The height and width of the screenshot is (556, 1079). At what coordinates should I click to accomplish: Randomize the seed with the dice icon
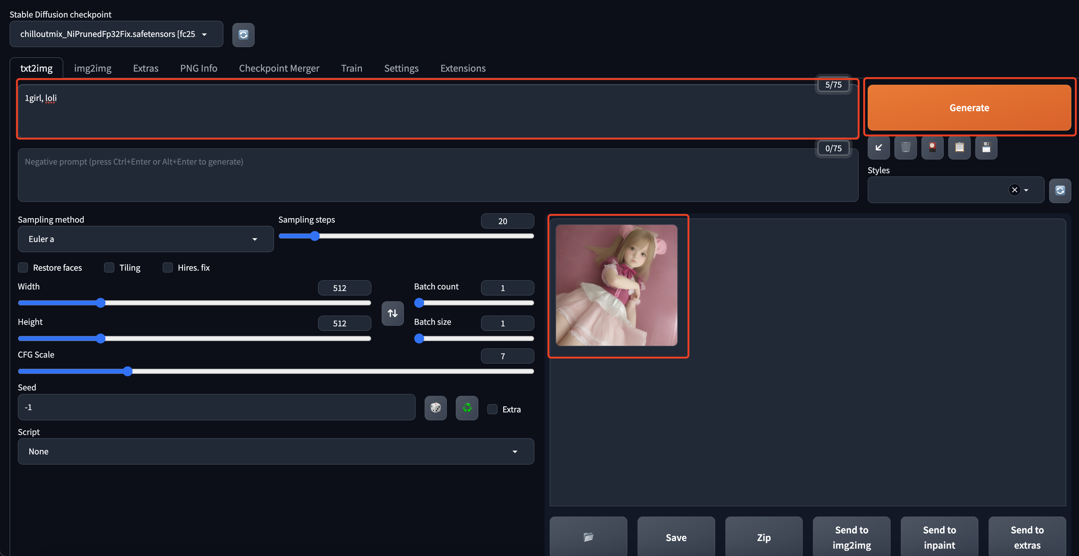pos(435,408)
